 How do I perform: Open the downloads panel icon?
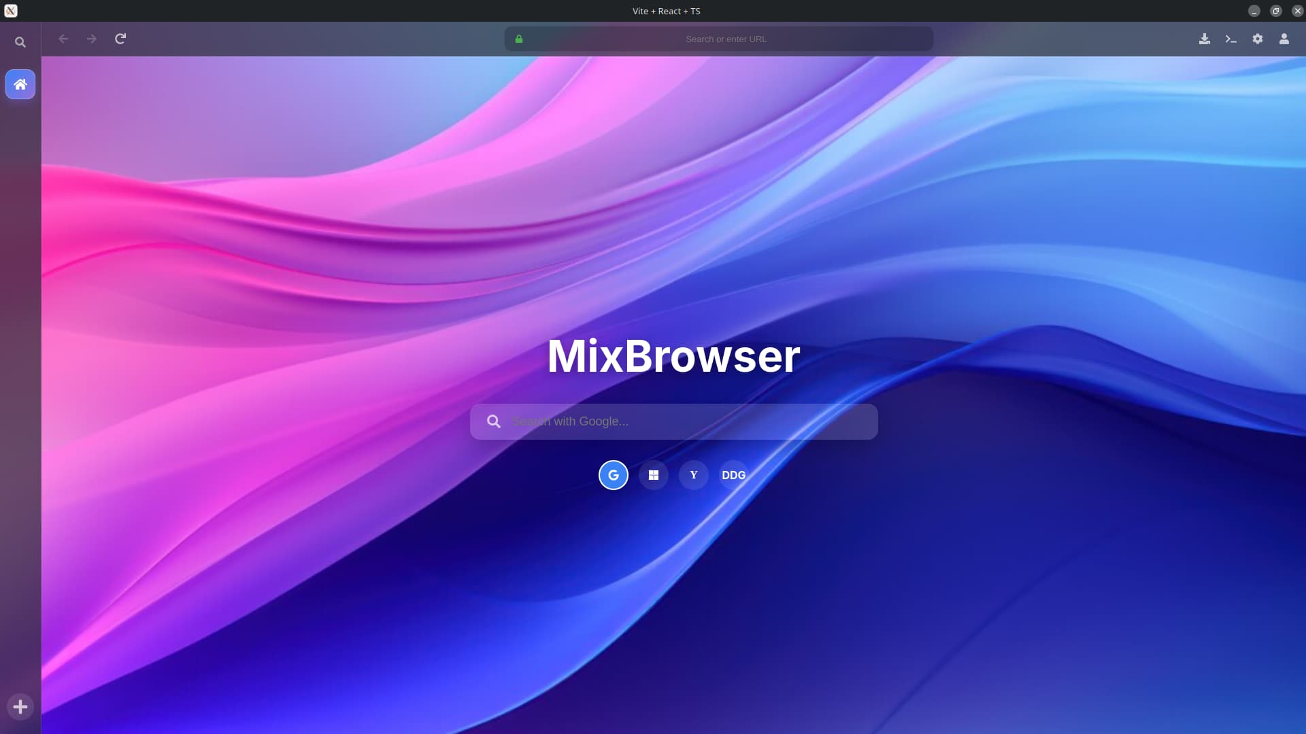1205,39
